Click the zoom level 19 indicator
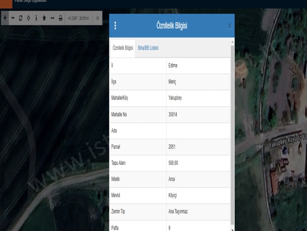307x231 pixels. (x=97, y=18)
